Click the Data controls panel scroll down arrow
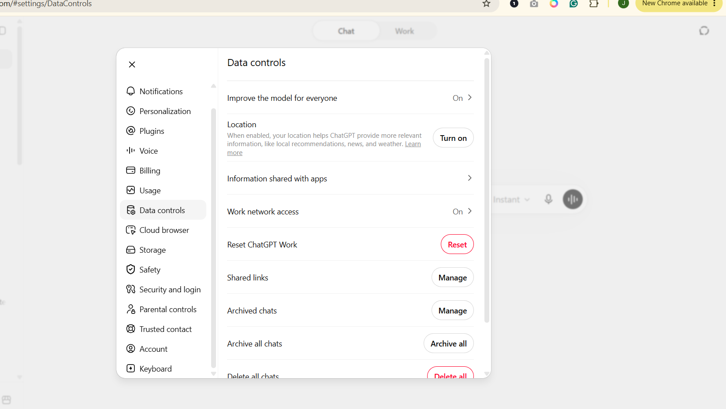Image resolution: width=726 pixels, height=409 pixels. (487, 374)
